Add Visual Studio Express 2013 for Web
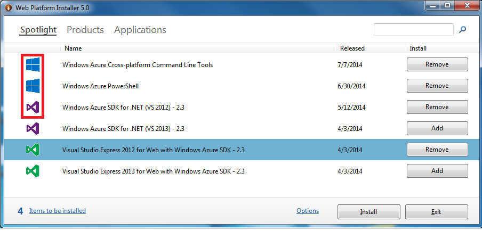Image resolution: width=482 pixels, height=231 pixels. (437, 170)
